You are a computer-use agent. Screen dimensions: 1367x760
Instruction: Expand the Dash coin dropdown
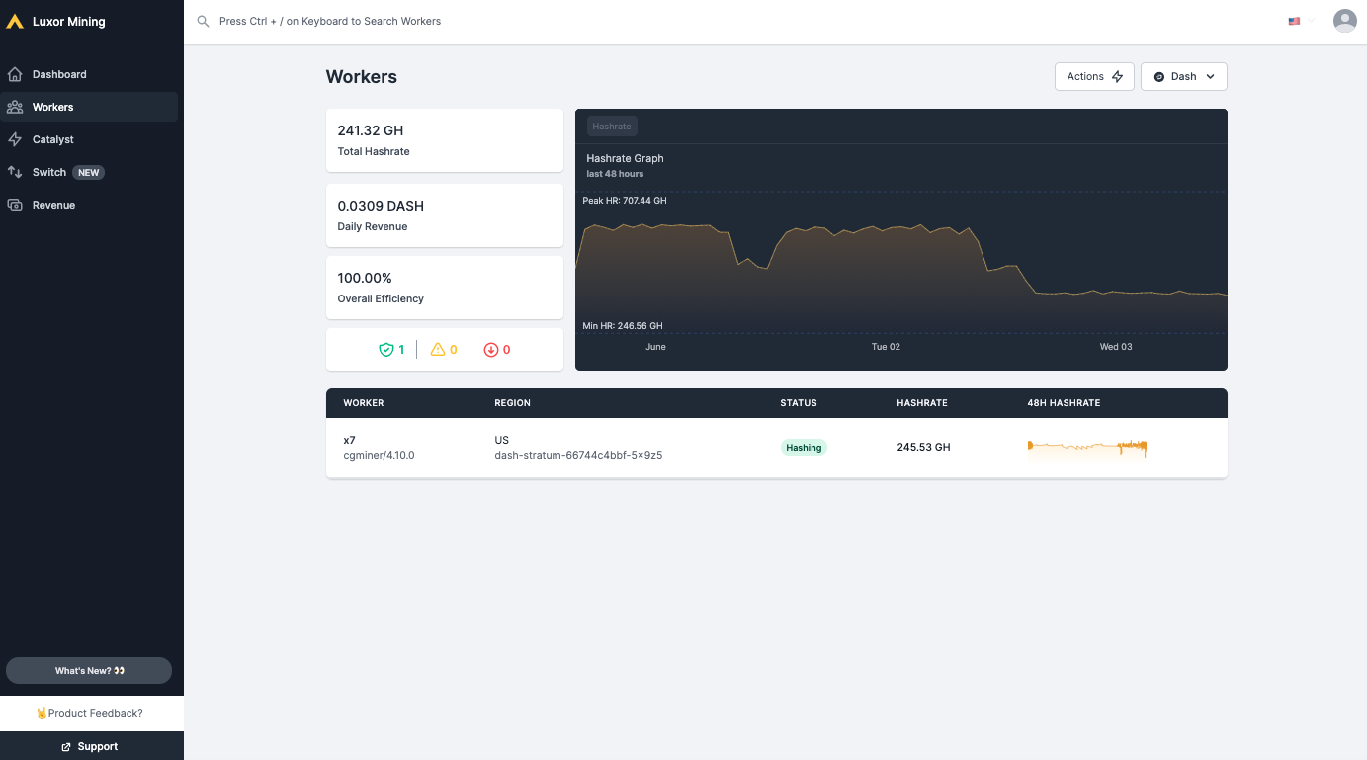(1183, 77)
